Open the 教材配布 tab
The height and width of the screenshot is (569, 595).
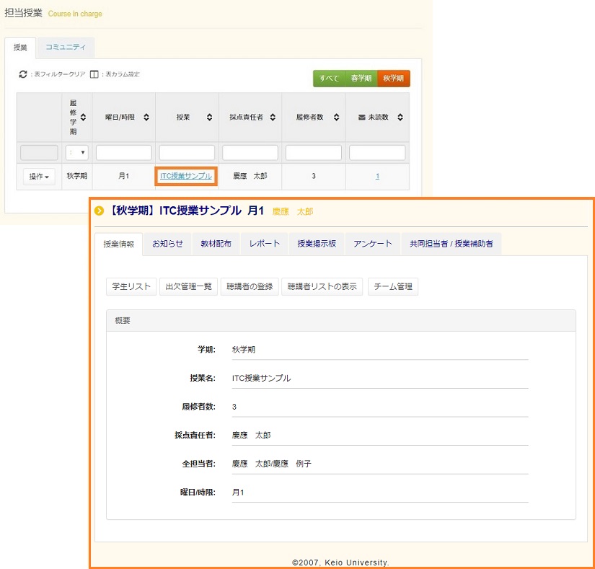click(x=216, y=244)
